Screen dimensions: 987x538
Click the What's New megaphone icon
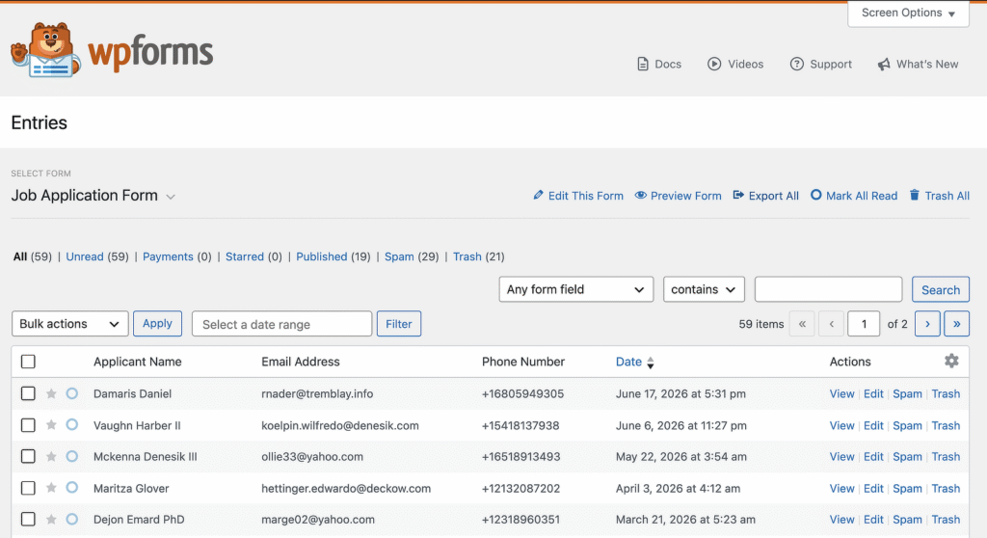coord(884,65)
